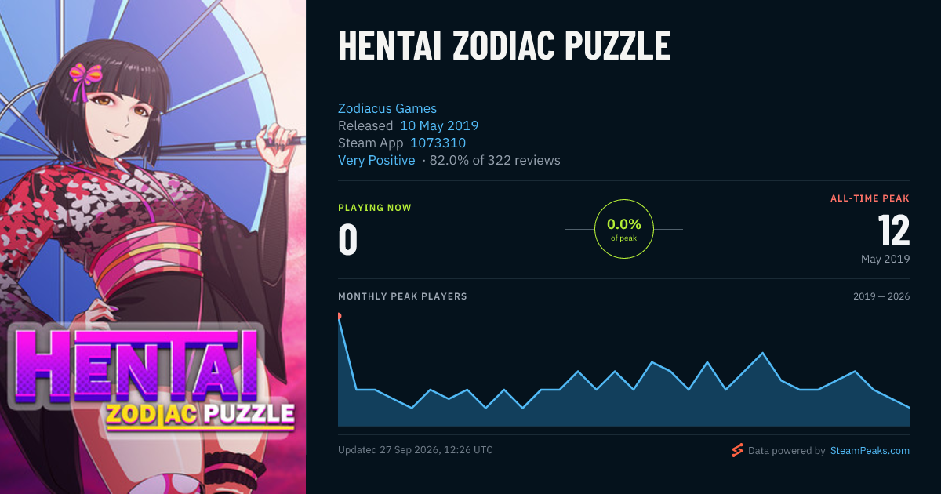941x494 pixels.
Task: Open Zodiacus Games developer link
Action: click(x=387, y=108)
